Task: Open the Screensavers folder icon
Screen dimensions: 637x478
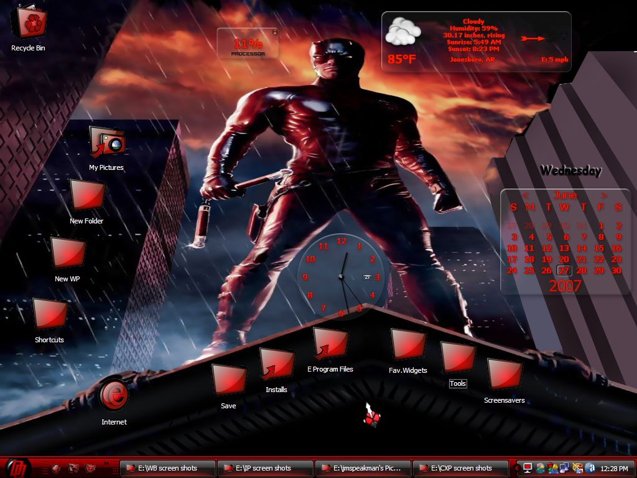Action: [504, 374]
